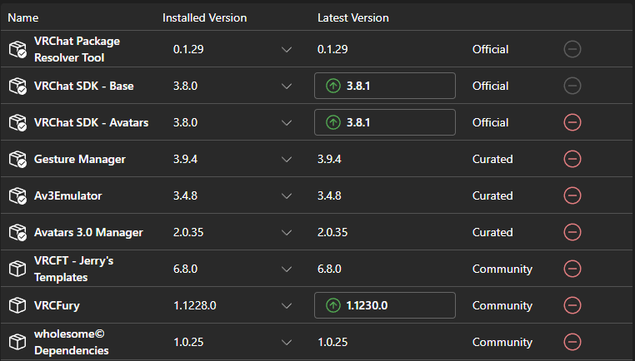Update VRChat SDK - Base to 3.8.1
Screen dimensions: 635x361
coord(384,86)
